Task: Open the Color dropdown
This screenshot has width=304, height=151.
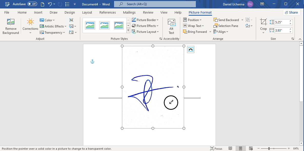Action: 47,20
